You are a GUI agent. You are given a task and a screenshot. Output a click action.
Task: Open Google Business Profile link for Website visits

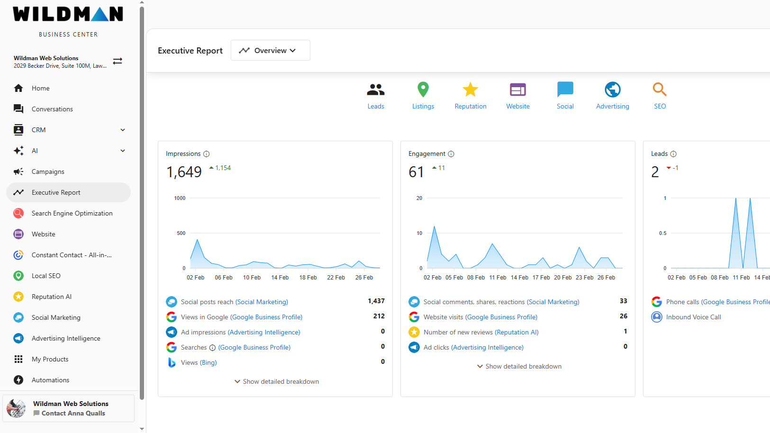501,317
